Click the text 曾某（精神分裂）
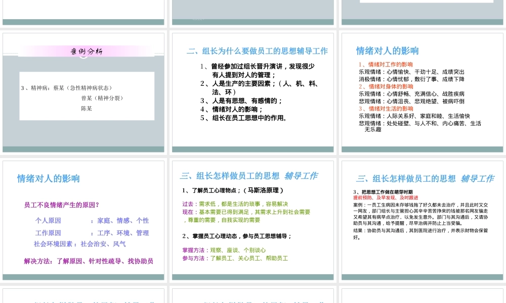This screenshot has width=506, height=303. coord(102,98)
